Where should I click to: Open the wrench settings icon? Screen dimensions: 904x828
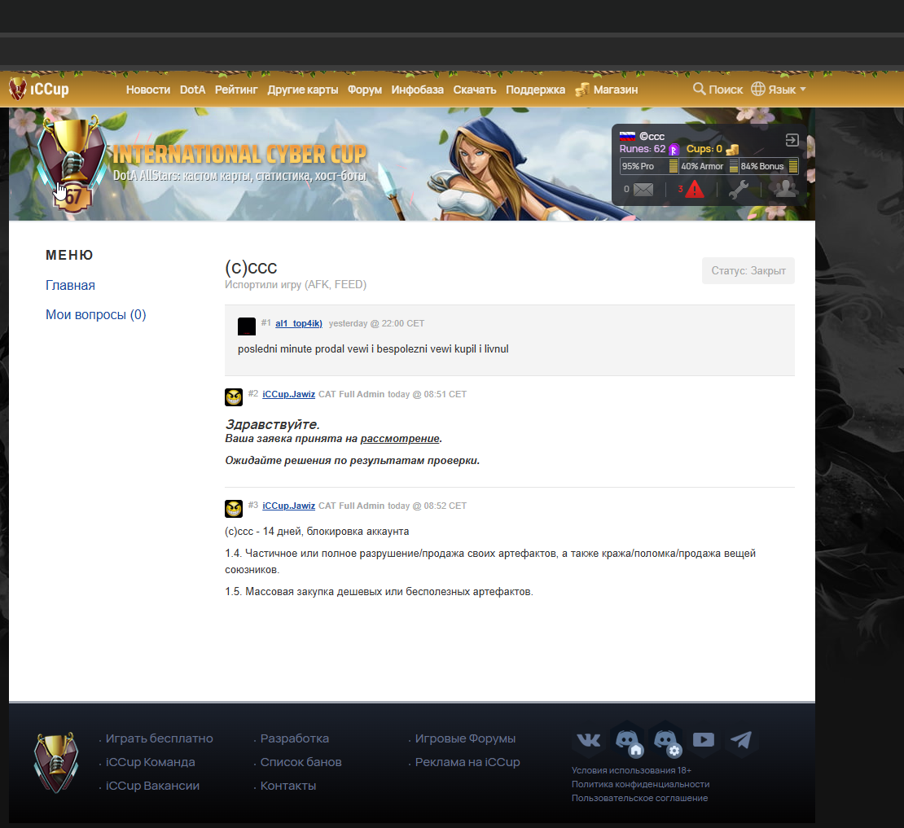click(x=739, y=189)
